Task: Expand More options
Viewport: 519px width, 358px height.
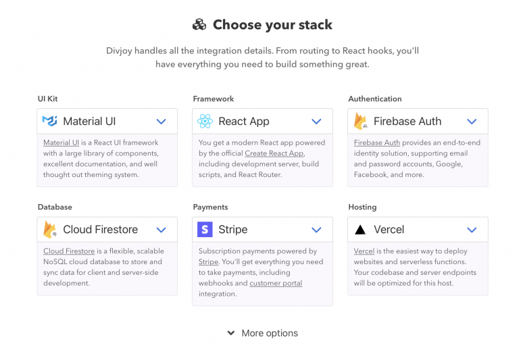Action: (x=263, y=333)
